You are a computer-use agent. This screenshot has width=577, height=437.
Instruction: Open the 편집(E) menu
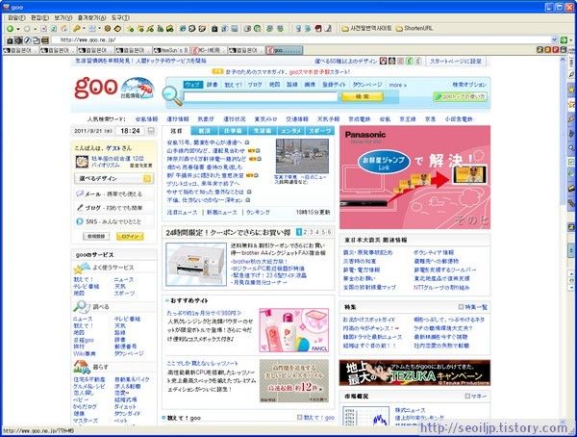click(x=39, y=17)
